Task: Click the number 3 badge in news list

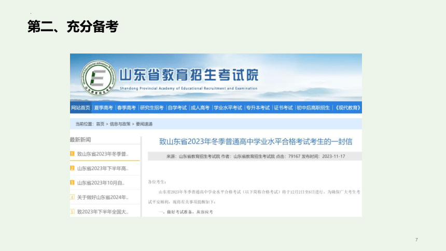Action: coord(72,183)
